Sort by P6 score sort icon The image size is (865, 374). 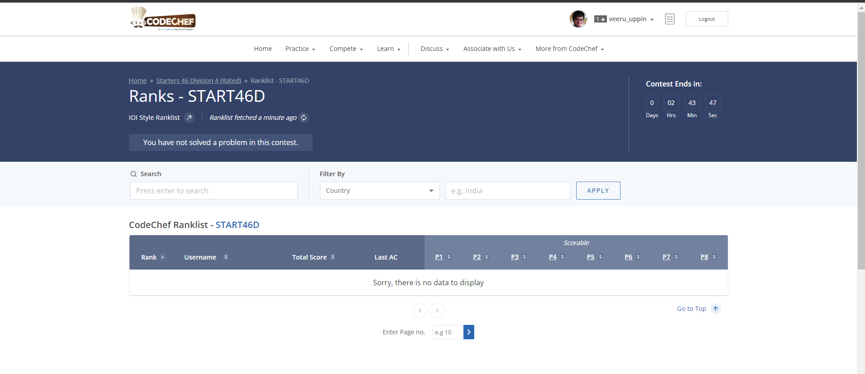click(x=638, y=257)
